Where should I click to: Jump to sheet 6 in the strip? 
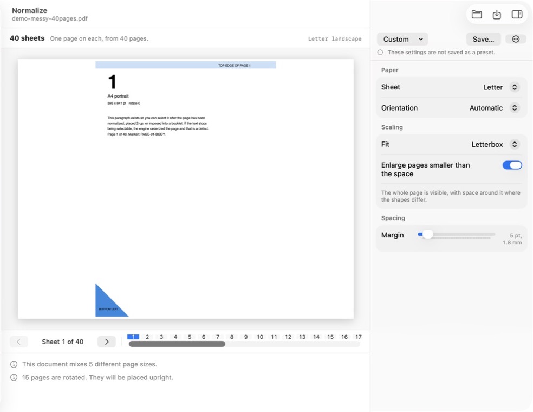pyautogui.click(x=204, y=337)
